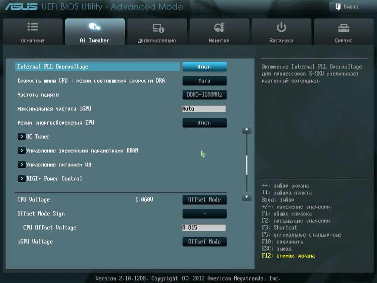Switch to the Основные tab label
Screen dimensions: 377x283
33,40
